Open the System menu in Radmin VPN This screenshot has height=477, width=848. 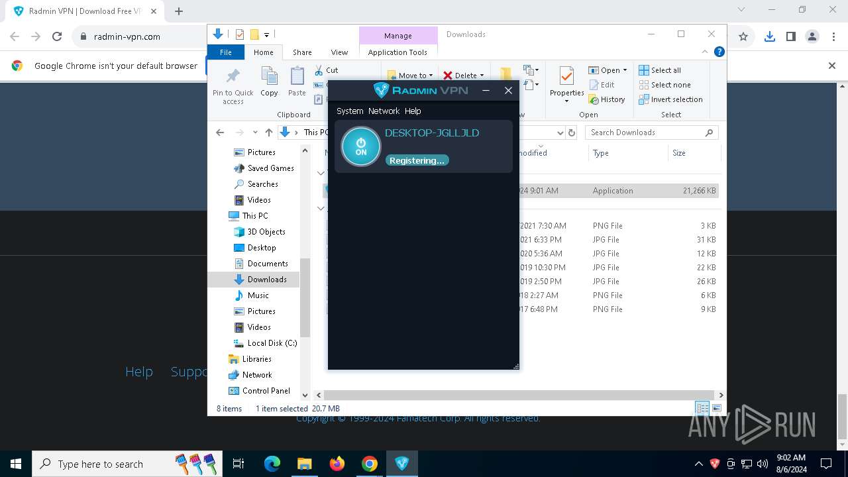350,111
